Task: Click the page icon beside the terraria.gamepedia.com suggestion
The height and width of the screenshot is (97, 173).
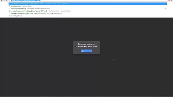Action: coord(10,9)
